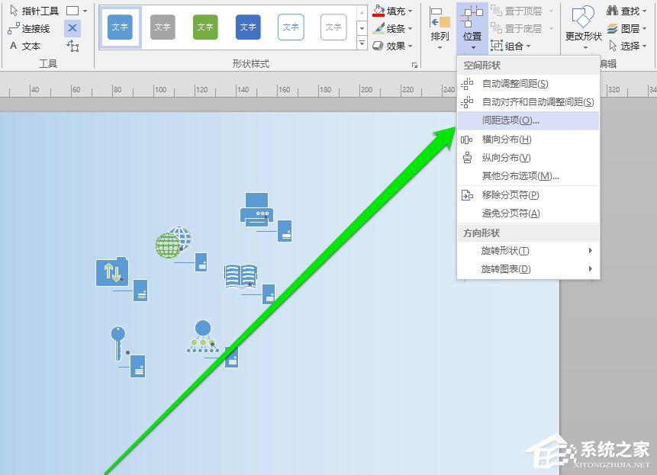The width and height of the screenshot is (657, 475).
Task: Select the green 文字 shape style swatch
Action: tap(205, 27)
